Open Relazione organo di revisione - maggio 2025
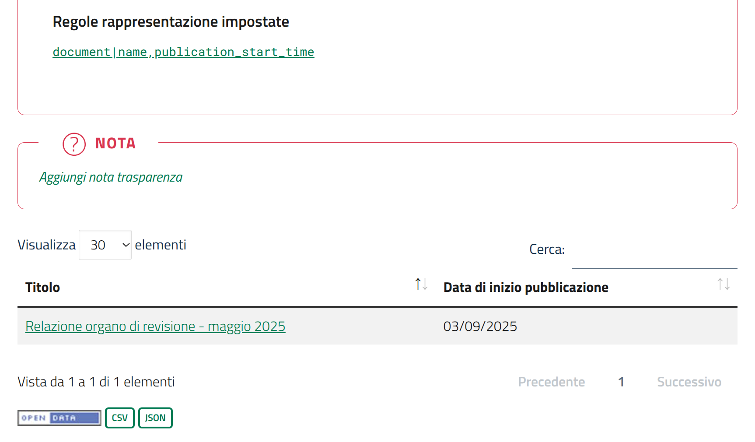The width and height of the screenshot is (755, 442). pyautogui.click(x=155, y=326)
